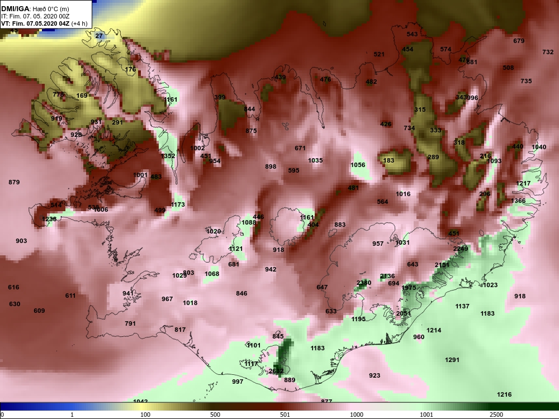
Task: Click the map value 846
Action: click(241, 293)
